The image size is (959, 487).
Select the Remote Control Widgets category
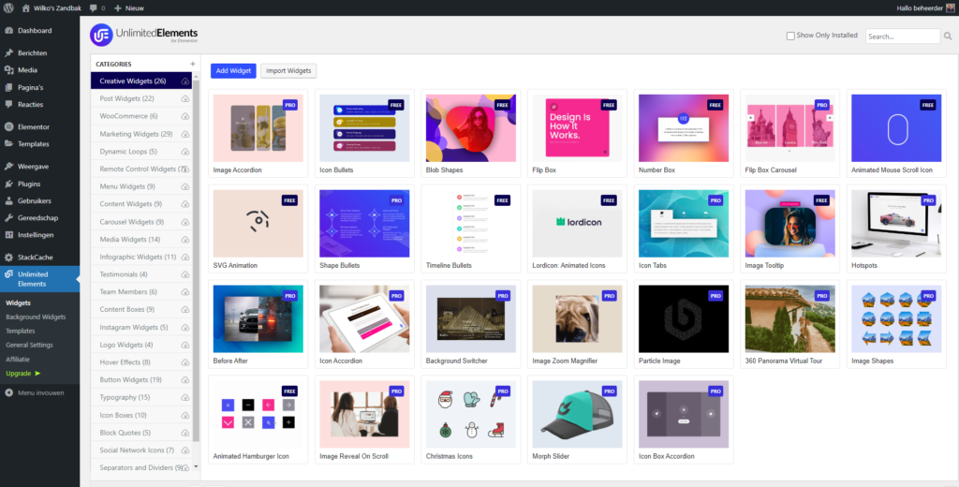[141, 169]
